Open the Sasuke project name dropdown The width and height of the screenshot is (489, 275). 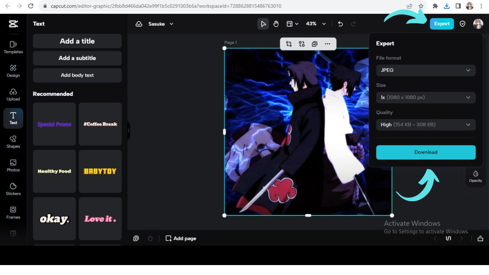(x=160, y=24)
